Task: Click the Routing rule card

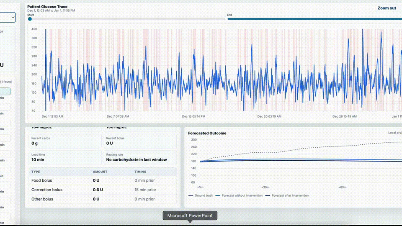Action: (x=140, y=157)
